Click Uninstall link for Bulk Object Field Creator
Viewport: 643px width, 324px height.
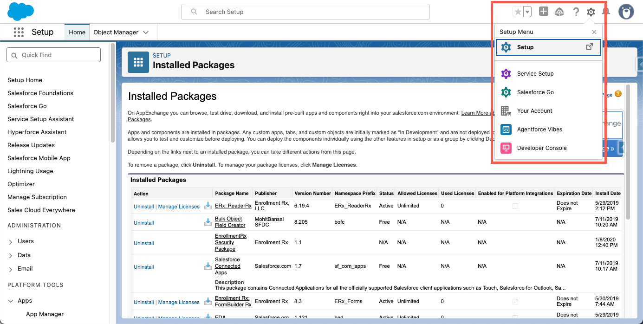[143, 223]
